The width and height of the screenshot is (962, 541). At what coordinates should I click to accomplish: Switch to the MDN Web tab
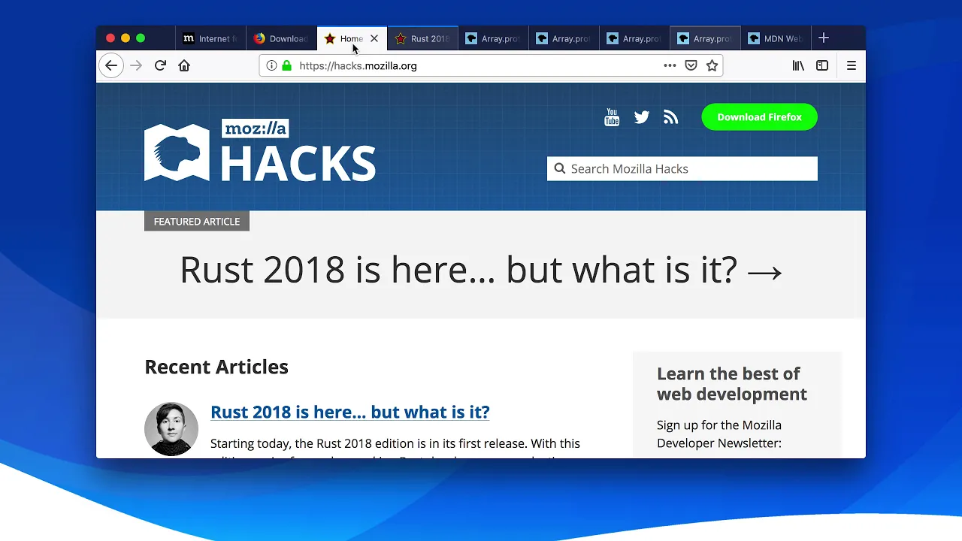tap(776, 38)
